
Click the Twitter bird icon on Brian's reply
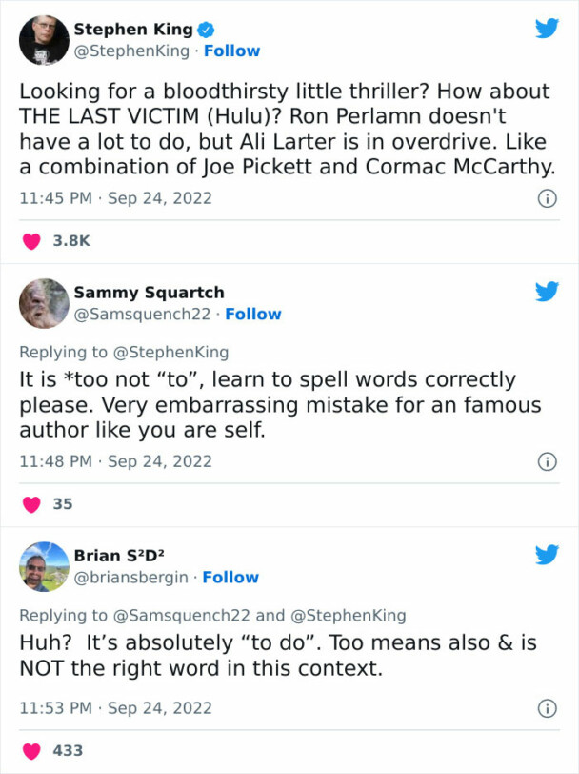(x=548, y=555)
